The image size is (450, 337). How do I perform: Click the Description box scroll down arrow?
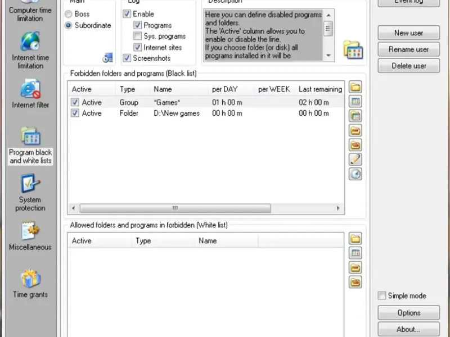click(x=328, y=55)
